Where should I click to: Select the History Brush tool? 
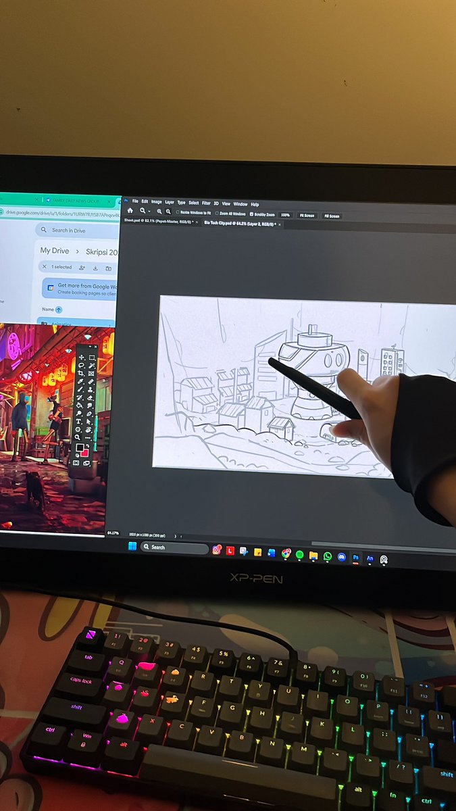coord(80,397)
